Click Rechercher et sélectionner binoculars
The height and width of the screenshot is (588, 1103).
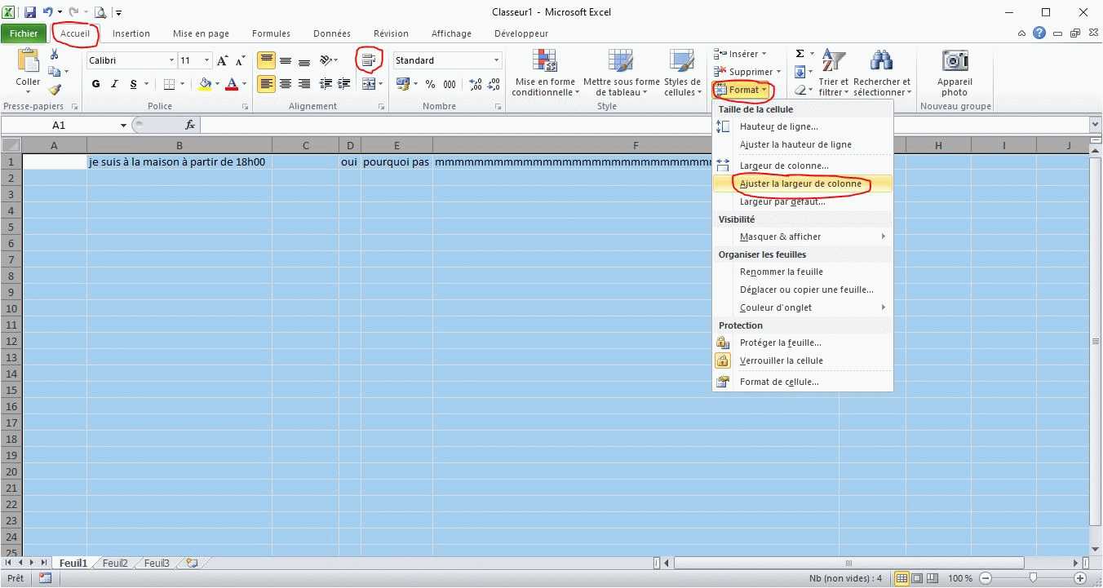pyautogui.click(x=881, y=62)
